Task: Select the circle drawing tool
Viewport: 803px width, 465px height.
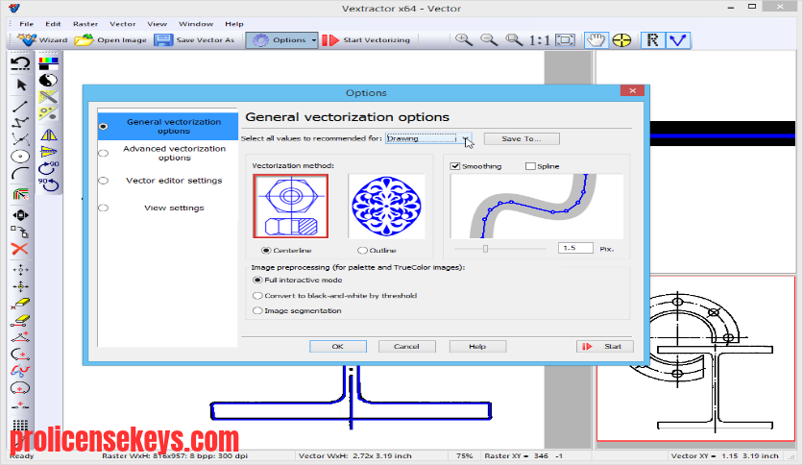Action: [x=20, y=157]
